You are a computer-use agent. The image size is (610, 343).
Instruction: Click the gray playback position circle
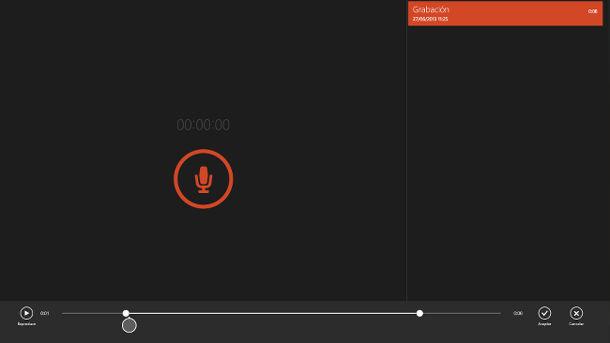(130, 325)
